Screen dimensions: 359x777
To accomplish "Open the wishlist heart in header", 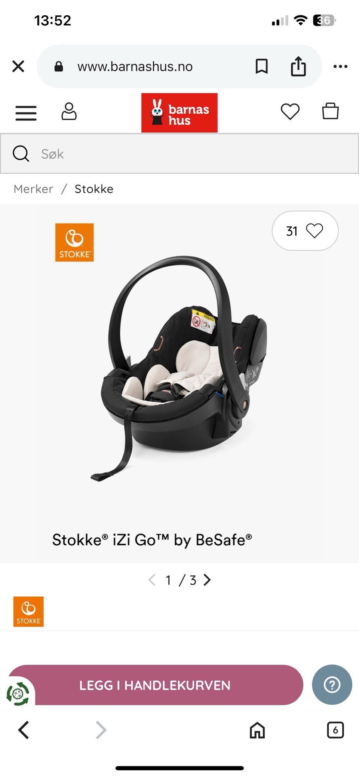I will pyautogui.click(x=290, y=111).
